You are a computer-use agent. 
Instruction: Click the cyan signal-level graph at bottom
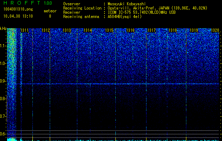(x=113, y=139)
